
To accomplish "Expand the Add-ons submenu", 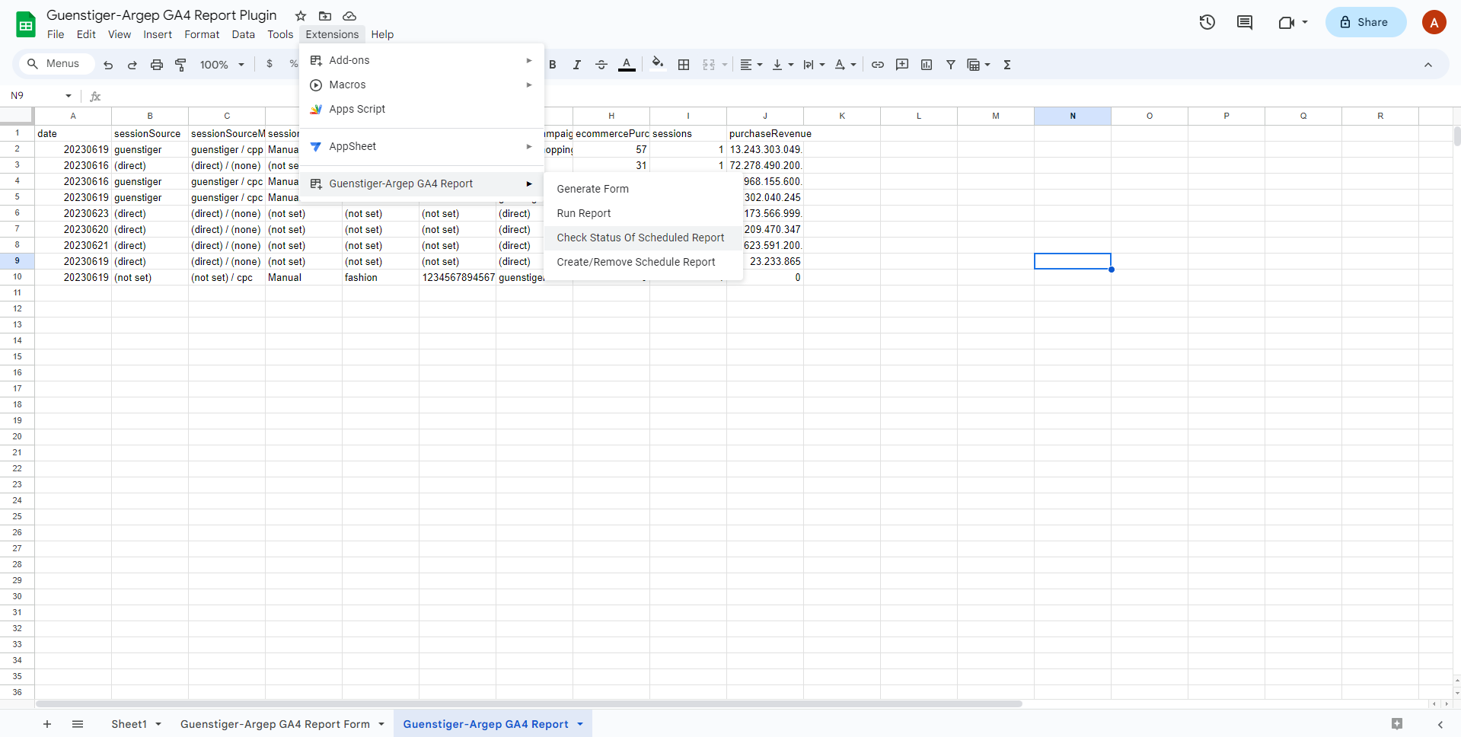I will click(x=422, y=60).
